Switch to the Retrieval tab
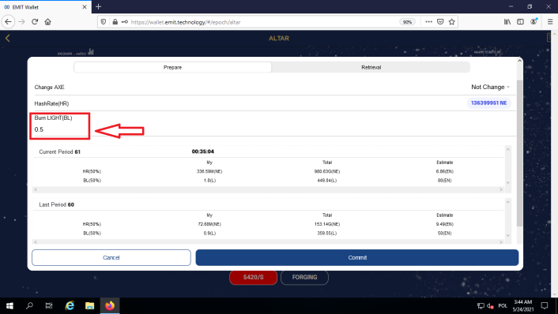 371,67
